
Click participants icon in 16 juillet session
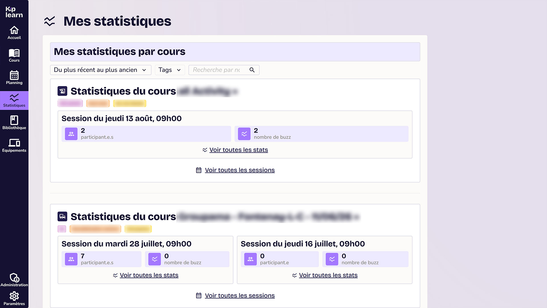(250, 259)
